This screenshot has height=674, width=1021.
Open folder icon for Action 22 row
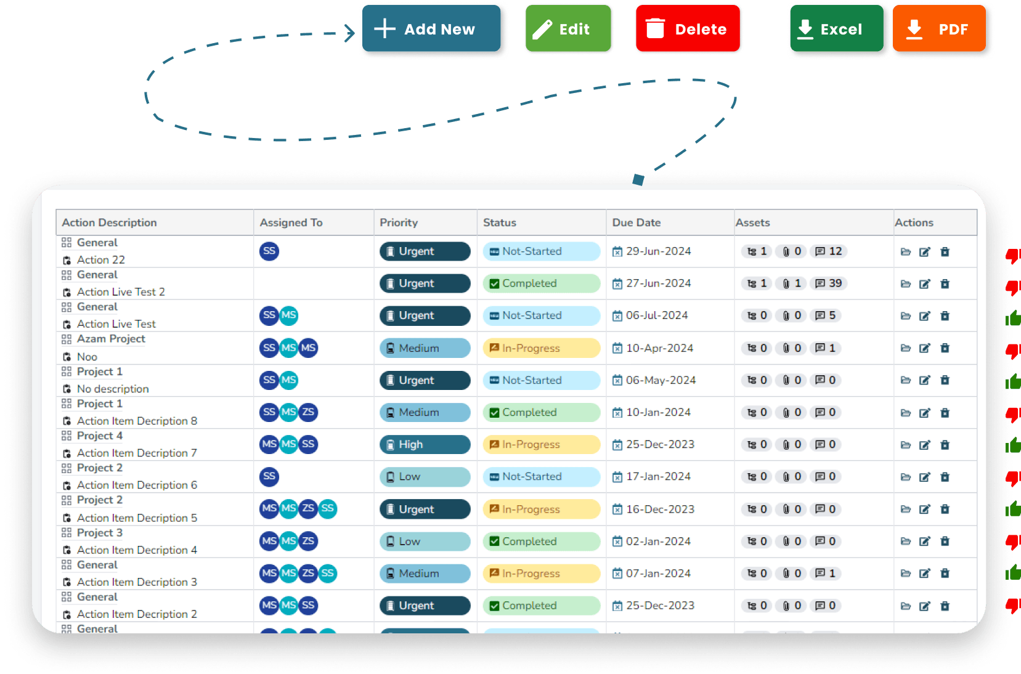(905, 251)
